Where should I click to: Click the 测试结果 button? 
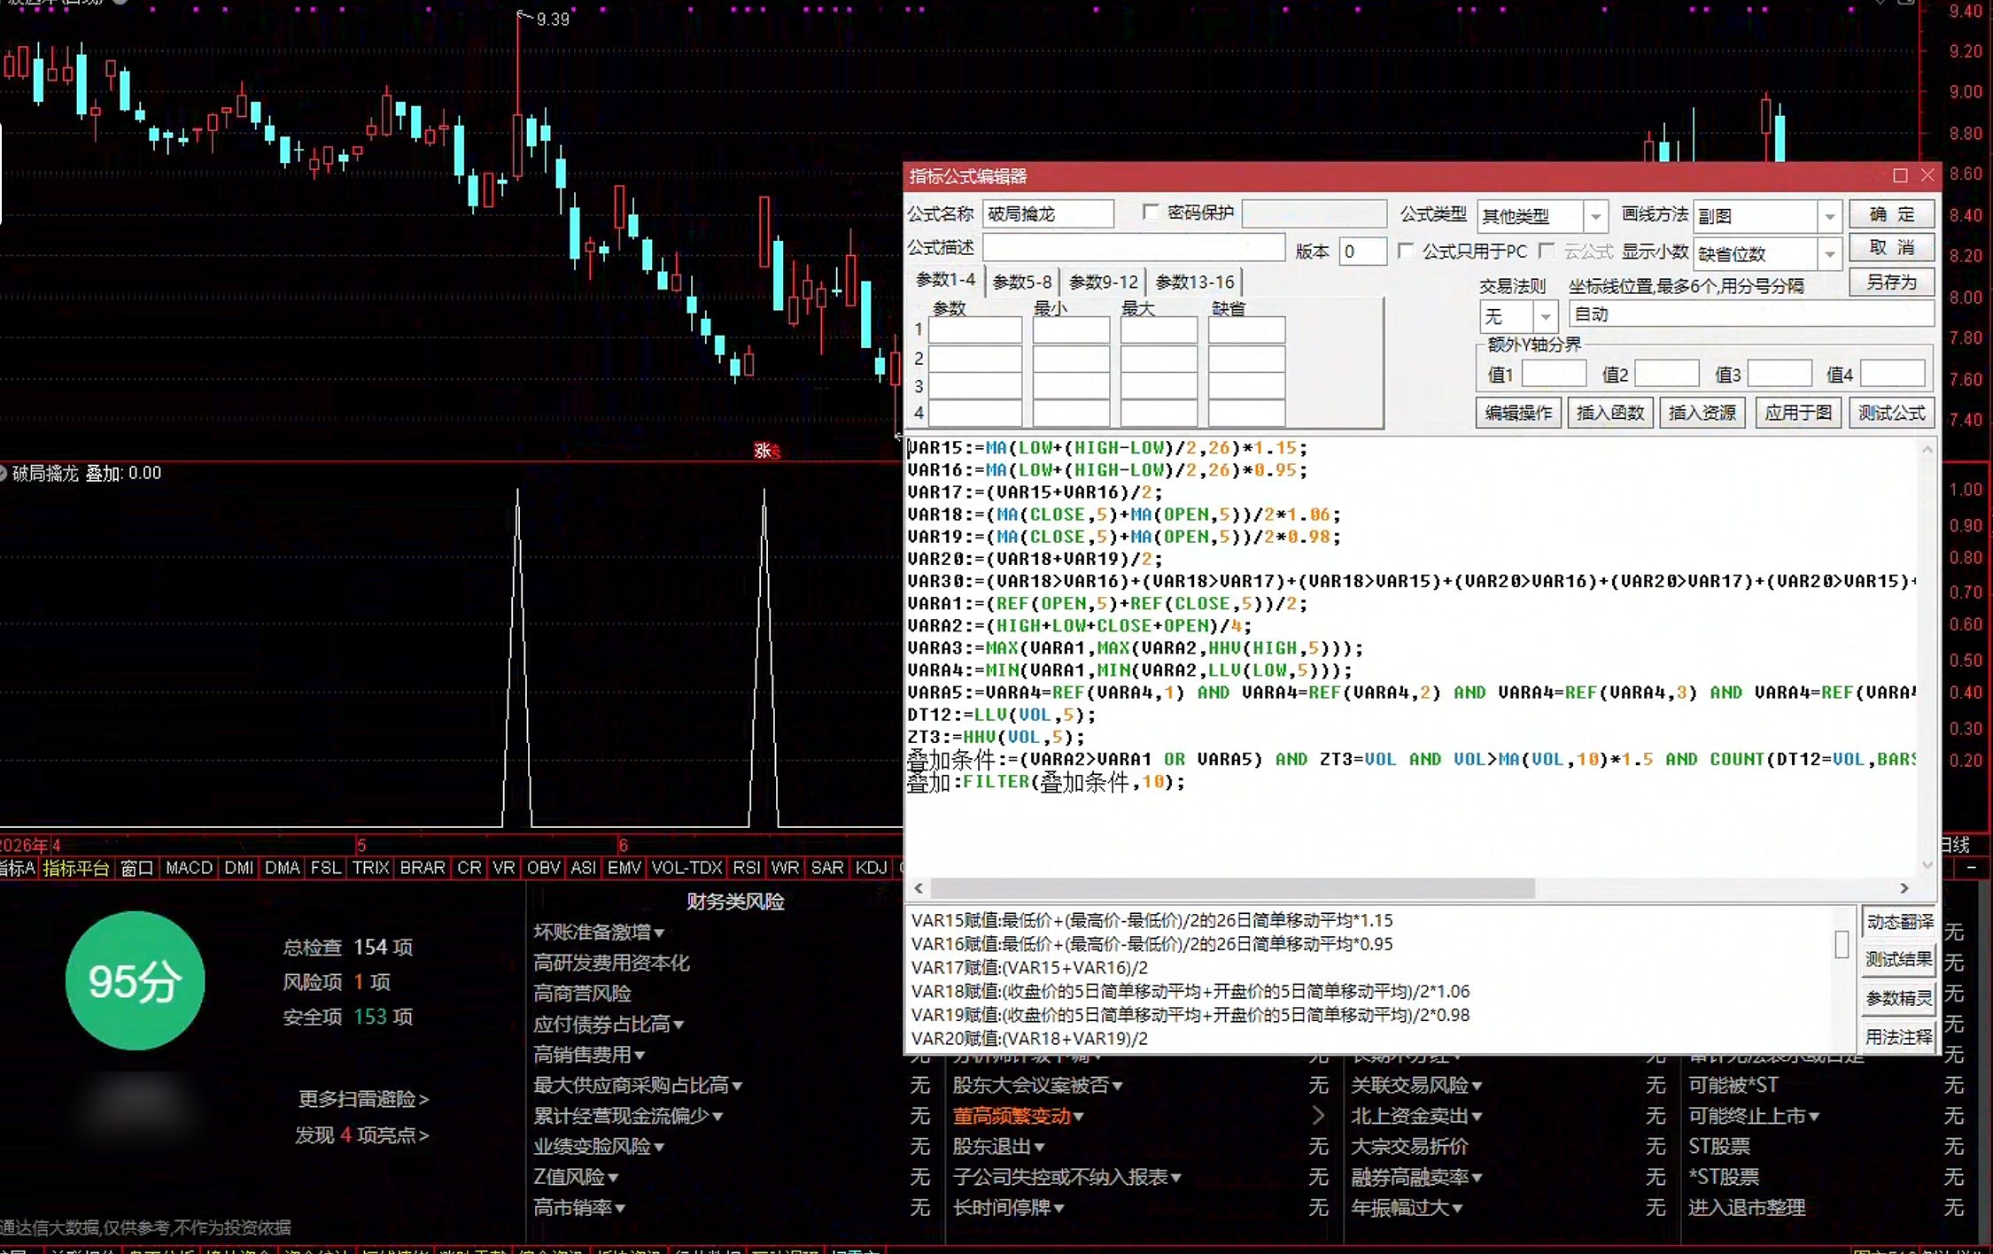(x=1898, y=960)
